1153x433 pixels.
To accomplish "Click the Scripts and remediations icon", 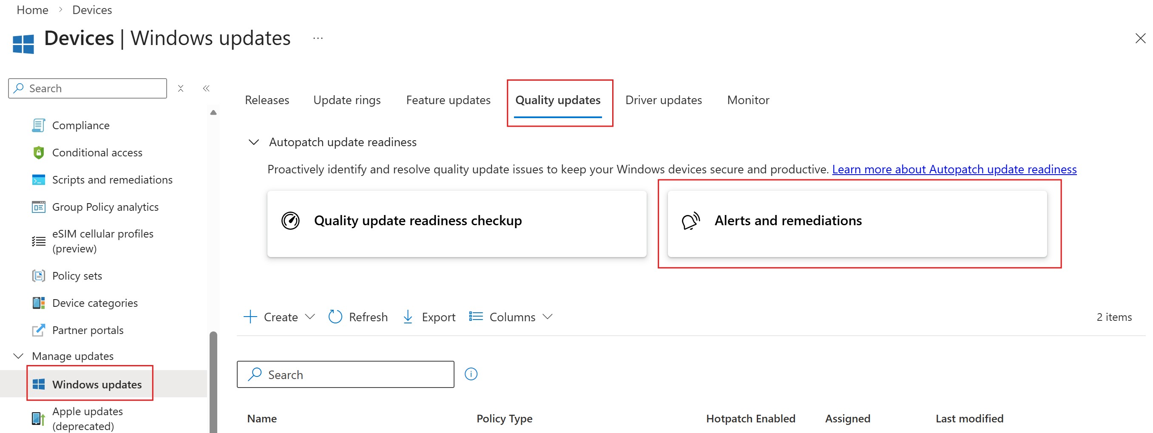I will point(39,180).
